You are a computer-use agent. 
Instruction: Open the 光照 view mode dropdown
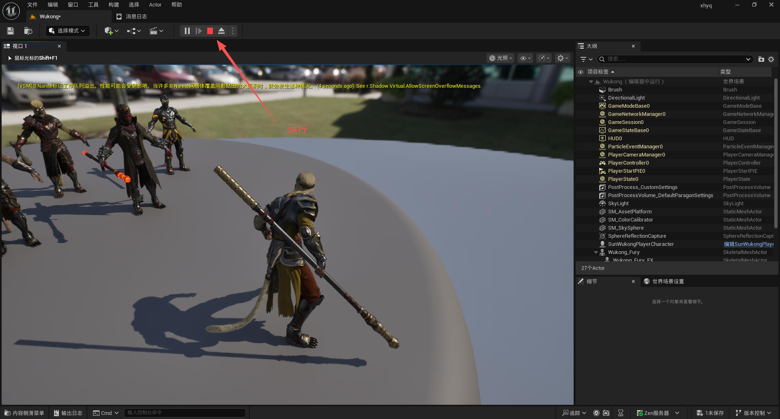point(500,58)
